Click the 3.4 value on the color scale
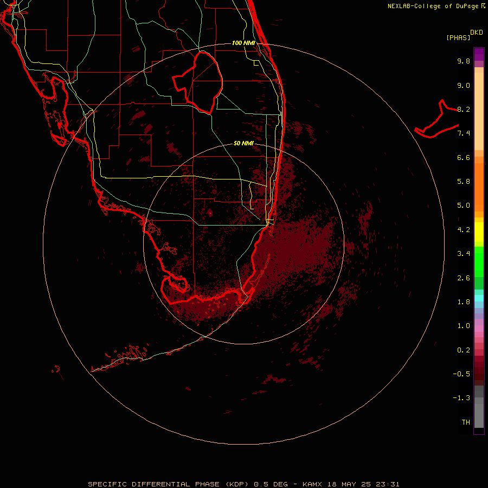Screen dimensions: 488x488 point(464,254)
